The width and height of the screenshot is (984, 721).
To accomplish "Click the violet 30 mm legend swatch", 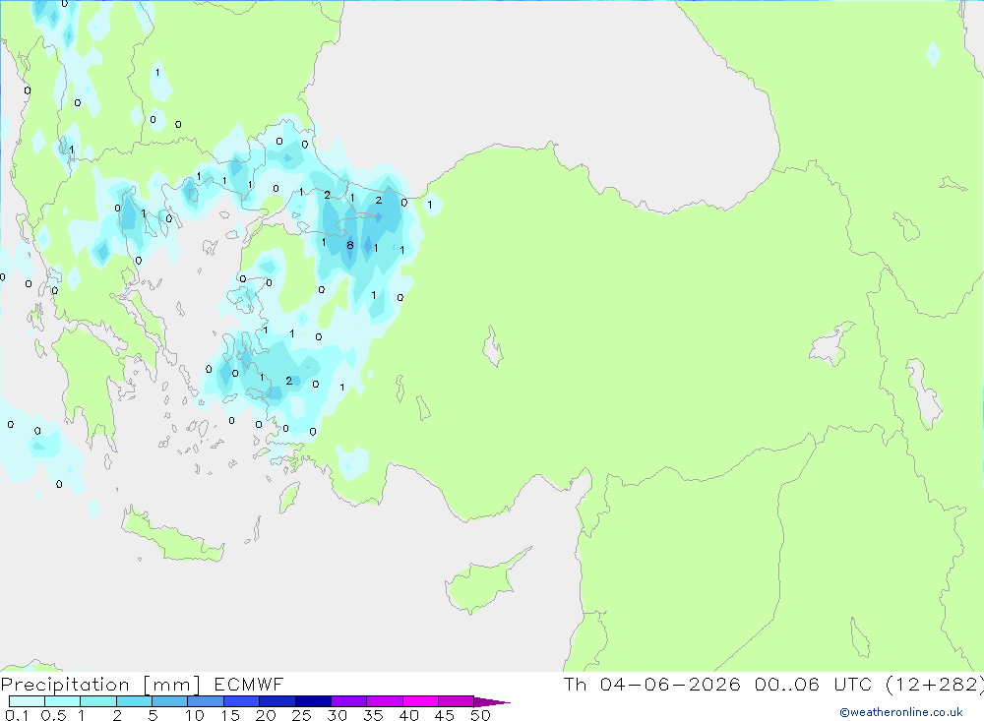I will tap(349, 701).
